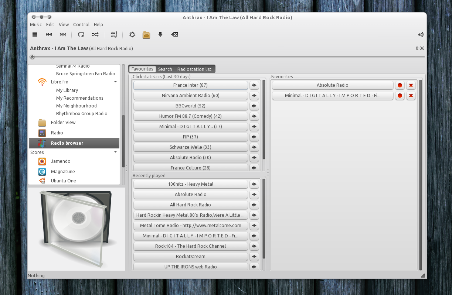Toggle repeat mode

coord(81,35)
